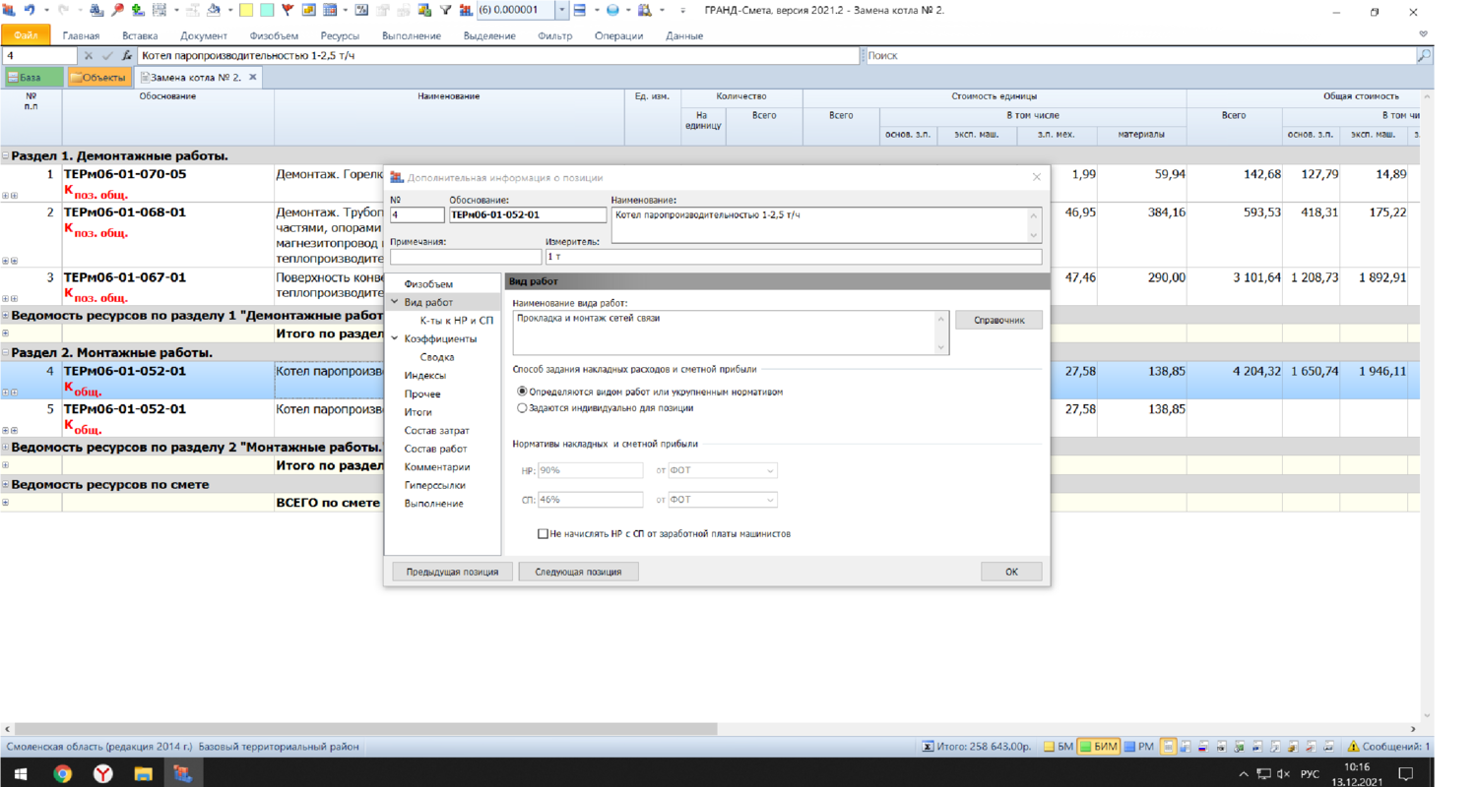Click the Сообщений warning icon
Viewport: 1477px width, 787px height.
click(1353, 747)
